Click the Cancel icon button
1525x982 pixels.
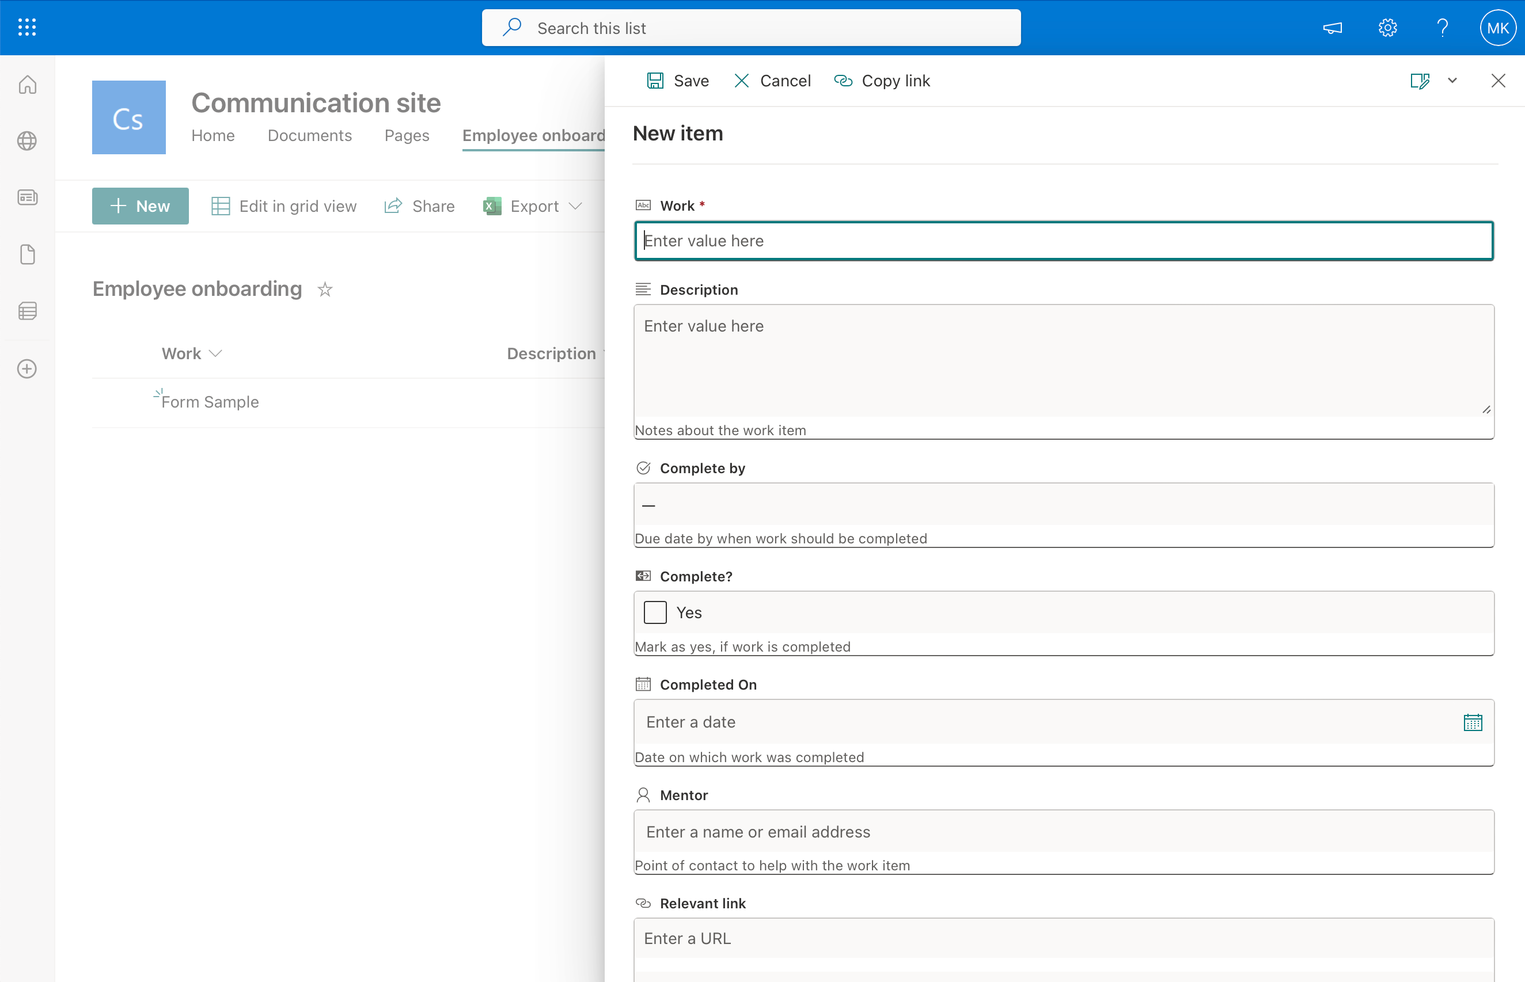[x=740, y=79]
